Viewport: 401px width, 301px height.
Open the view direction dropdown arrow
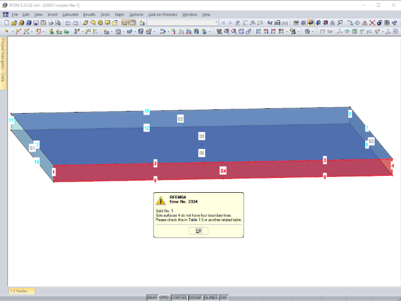(x=287, y=32)
